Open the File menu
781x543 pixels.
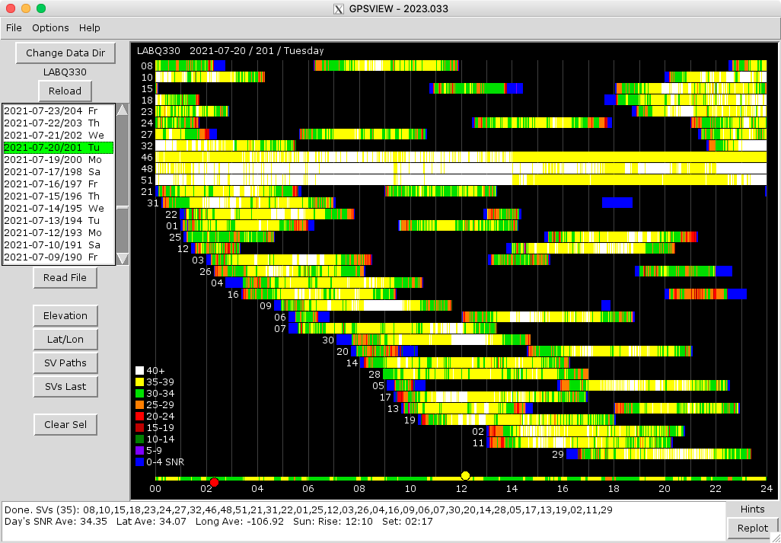click(x=14, y=28)
